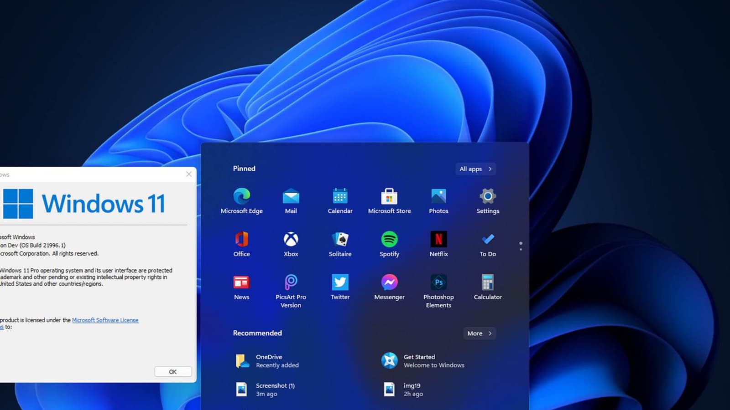Open the News app
This screenshot has width=730, height=410.
(242, 287)
